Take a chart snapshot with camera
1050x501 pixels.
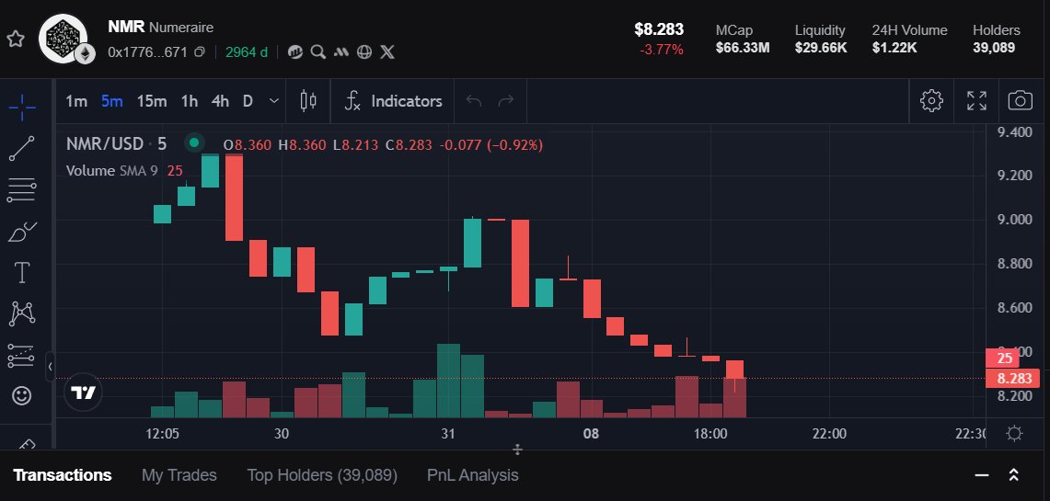point(1020,101)
